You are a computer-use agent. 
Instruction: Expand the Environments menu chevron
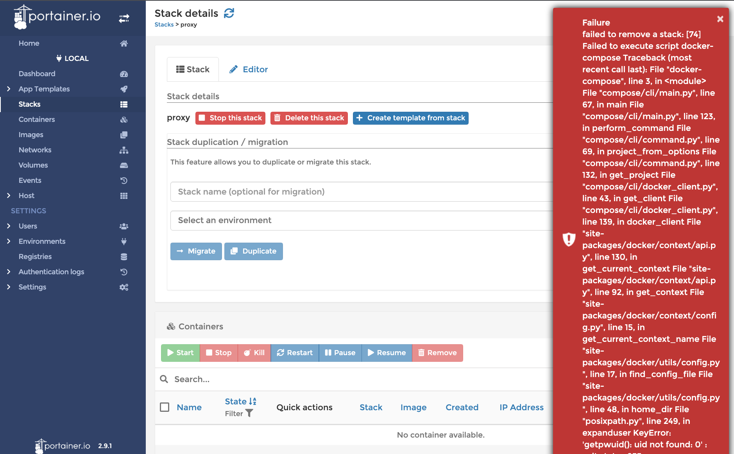point(9,241)
